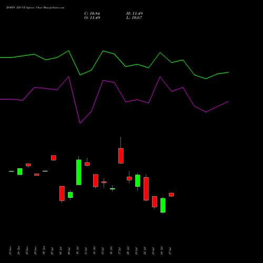Click the 23 Jun date axis label
The image size is (263, 263).
coord(10,250)
